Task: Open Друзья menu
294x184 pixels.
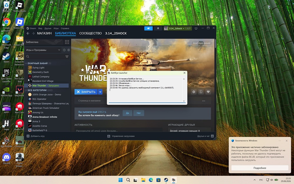Action: (48, 28)
